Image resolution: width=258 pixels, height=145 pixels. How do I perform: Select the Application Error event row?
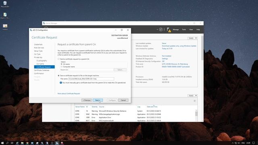pyautogui.click(x=135, y=118)
